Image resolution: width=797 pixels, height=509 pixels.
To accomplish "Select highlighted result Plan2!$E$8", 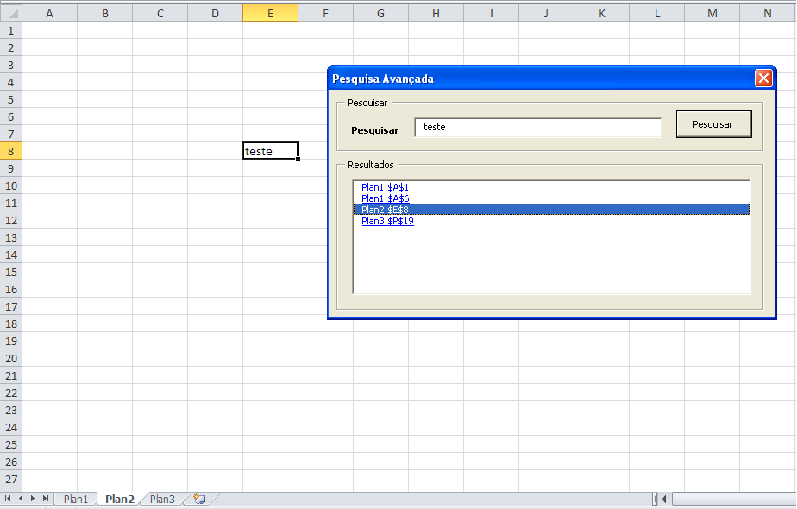I will point(551,210).
